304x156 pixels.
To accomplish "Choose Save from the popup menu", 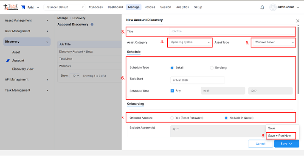I will tap(282, 128).
